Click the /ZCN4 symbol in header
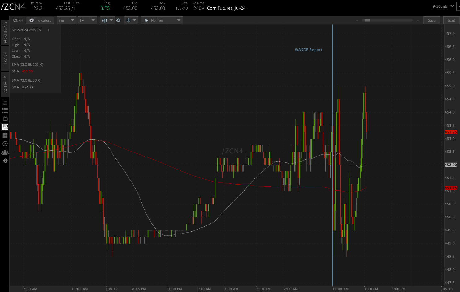This screenshot has height=292, width=460. pyautogui.click(x=13, y=6)
